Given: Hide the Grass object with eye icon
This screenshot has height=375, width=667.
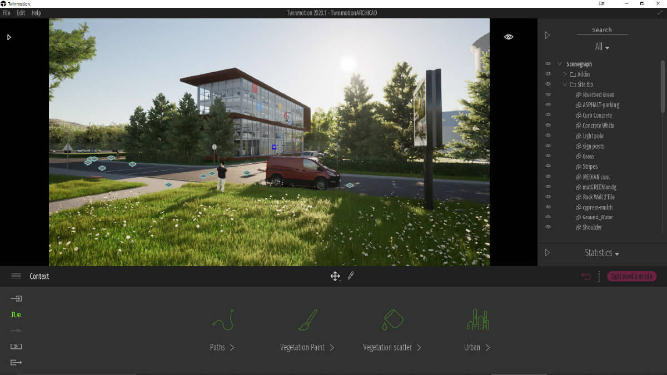Looking at the screenshot, I should 548,157.
